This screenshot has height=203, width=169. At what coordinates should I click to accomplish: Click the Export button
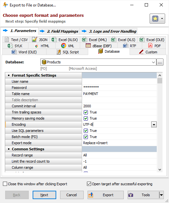[x=106, y=195]
